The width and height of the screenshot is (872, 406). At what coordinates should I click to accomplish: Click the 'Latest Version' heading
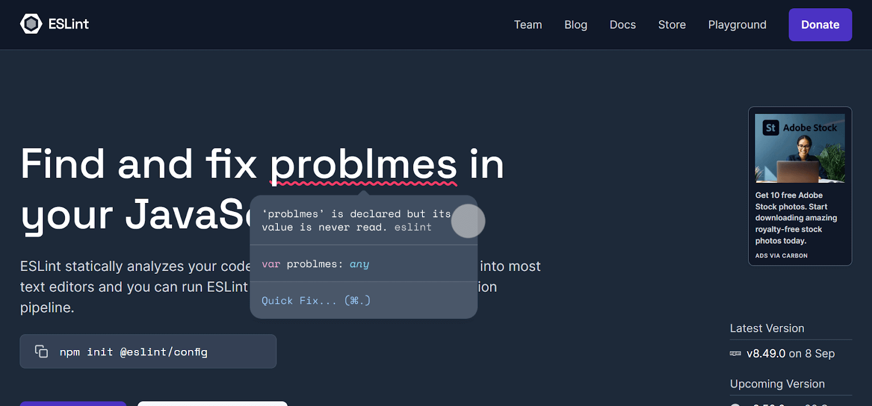(767, 328)
